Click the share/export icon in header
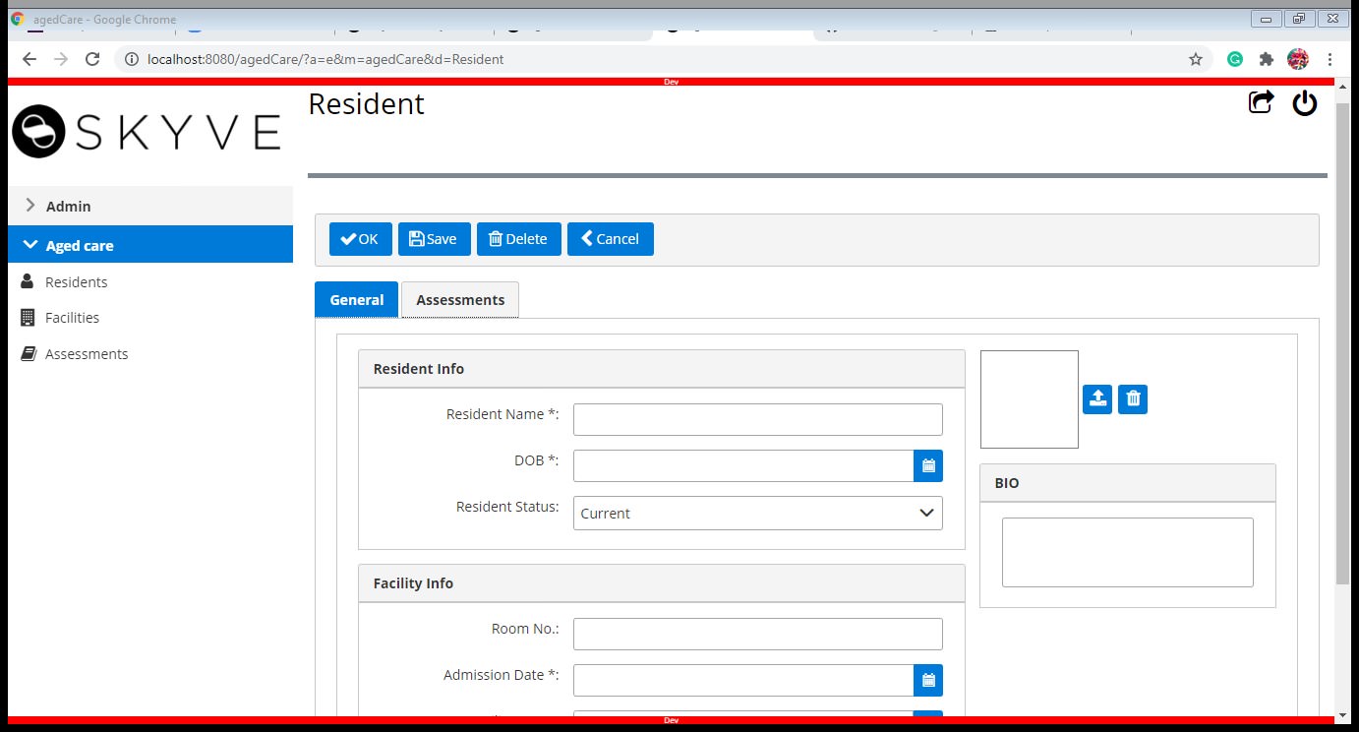1359x732 pixels. [x=1261, y=102]
